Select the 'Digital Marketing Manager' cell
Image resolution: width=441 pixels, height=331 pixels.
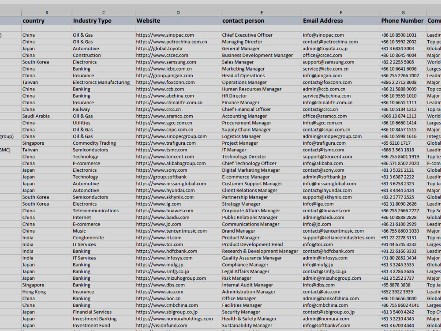coord(262,170)
